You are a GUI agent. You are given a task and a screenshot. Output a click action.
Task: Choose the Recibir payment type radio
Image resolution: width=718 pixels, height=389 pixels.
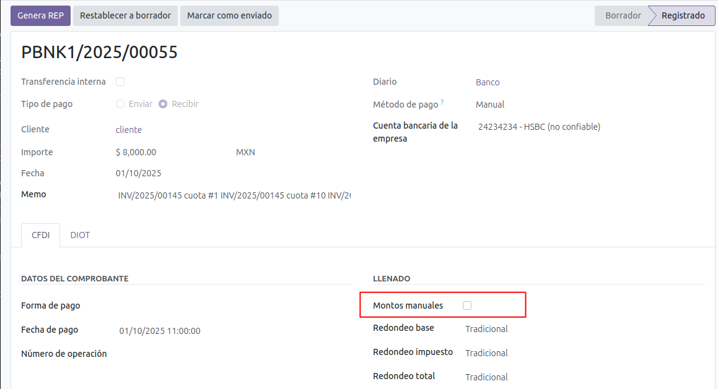163,104
